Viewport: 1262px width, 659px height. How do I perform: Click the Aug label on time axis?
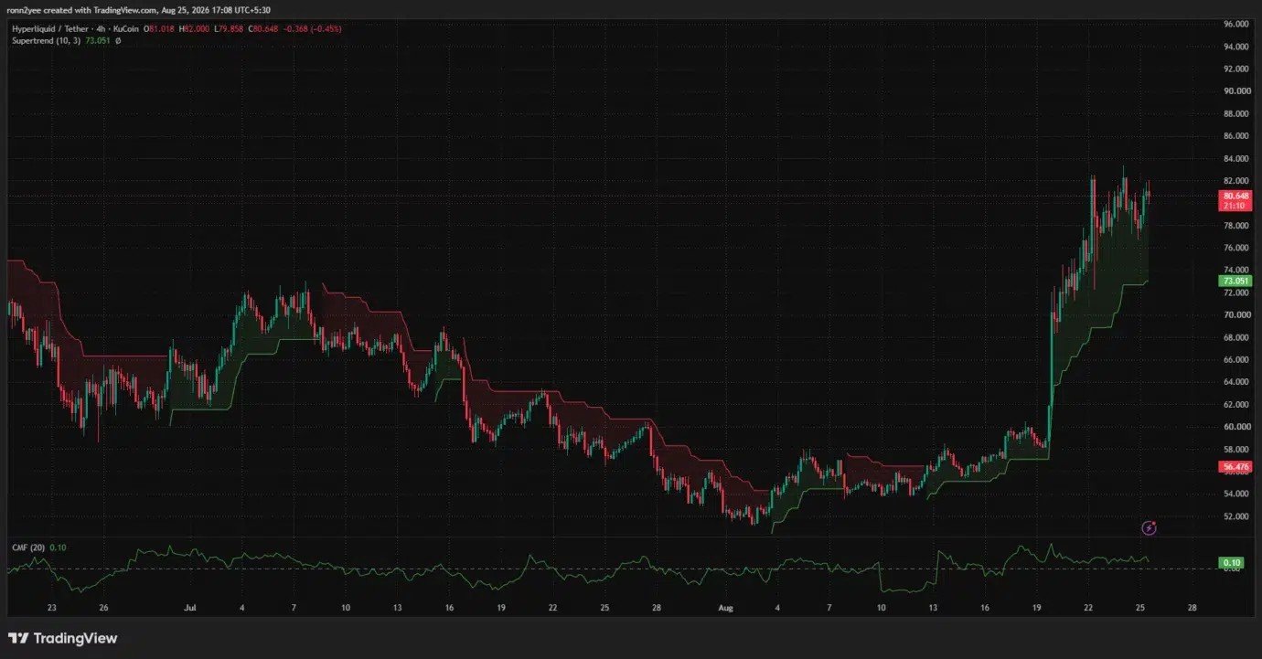(x=726, y=607)
